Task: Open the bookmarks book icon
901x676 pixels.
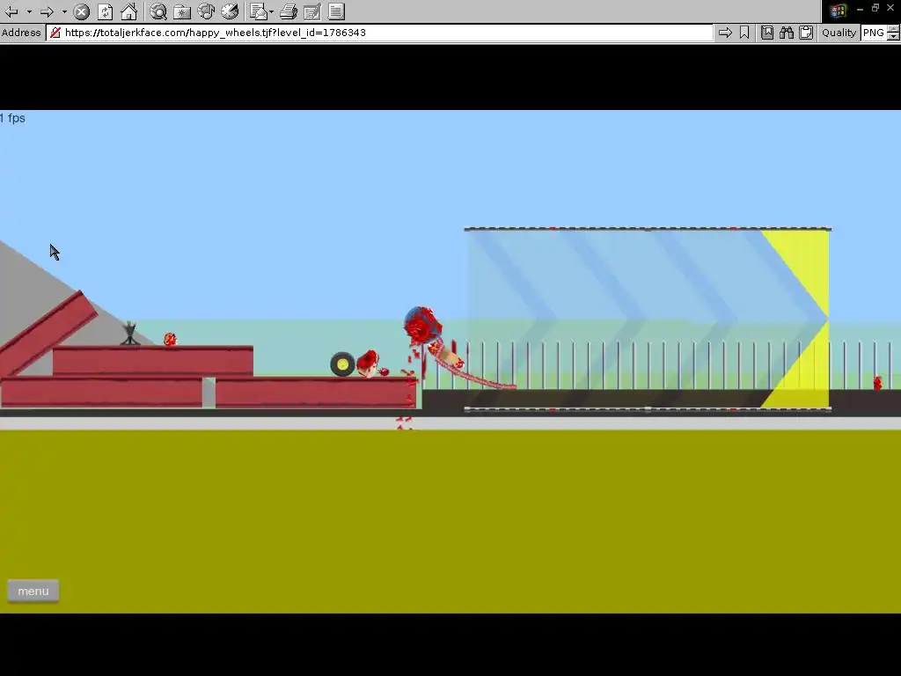Action: [767, 33]
